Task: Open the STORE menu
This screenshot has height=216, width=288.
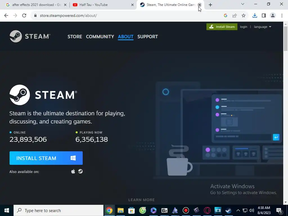Action: [75, 37]
